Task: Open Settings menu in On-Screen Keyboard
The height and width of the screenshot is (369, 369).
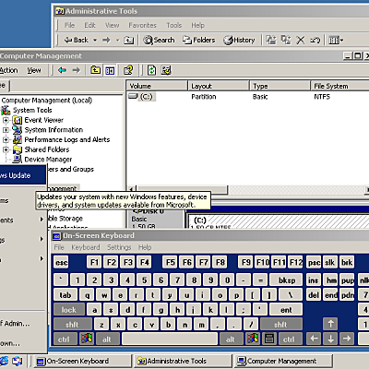Action: (119, 247)
